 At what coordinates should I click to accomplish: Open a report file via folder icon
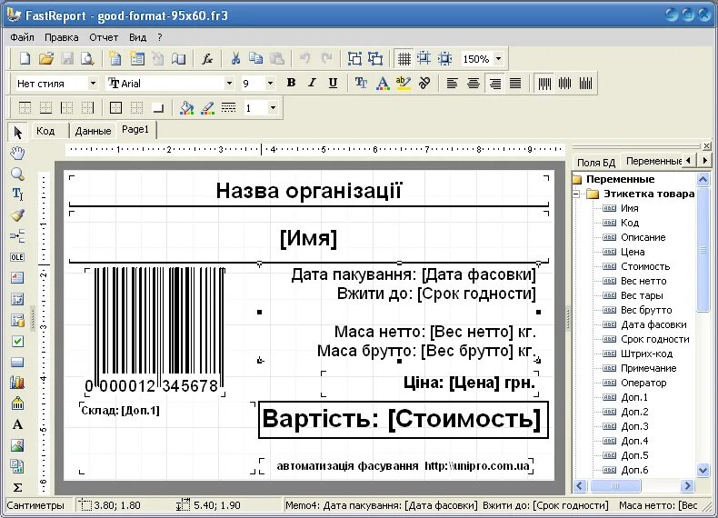click(45, 59)
